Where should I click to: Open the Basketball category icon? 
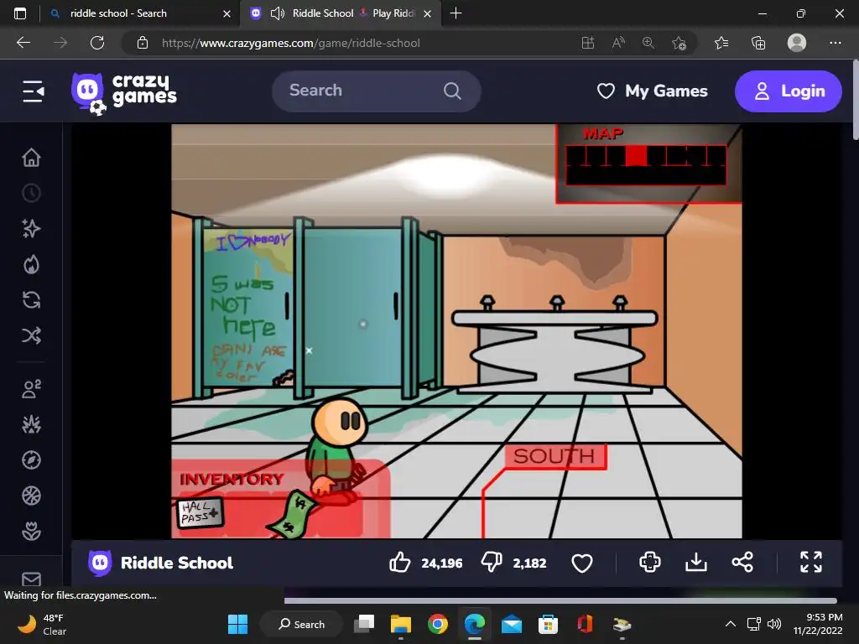pyautogui.click(x=31, y=496)
